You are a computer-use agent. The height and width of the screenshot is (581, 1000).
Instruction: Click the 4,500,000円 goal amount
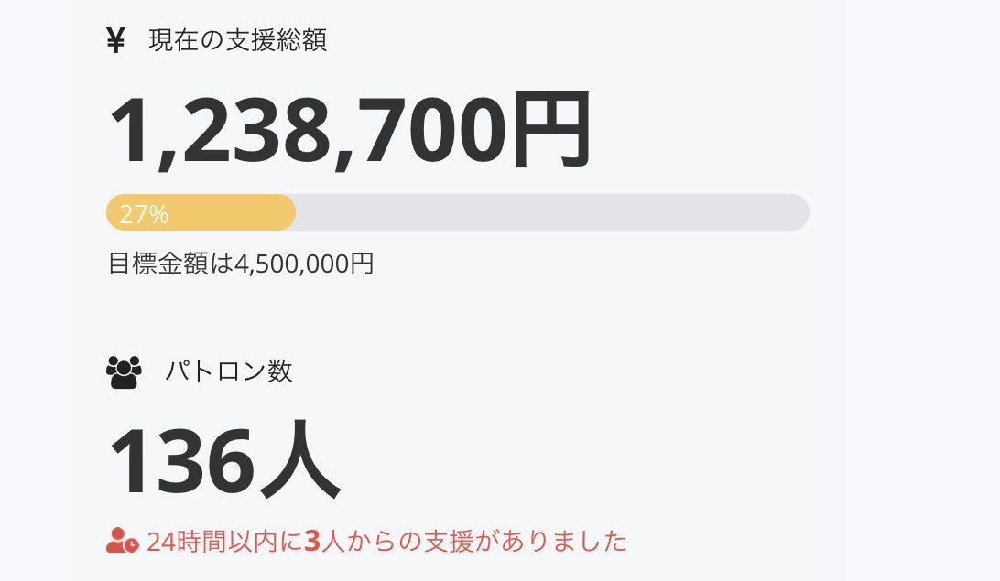click(x=304, y=264)
